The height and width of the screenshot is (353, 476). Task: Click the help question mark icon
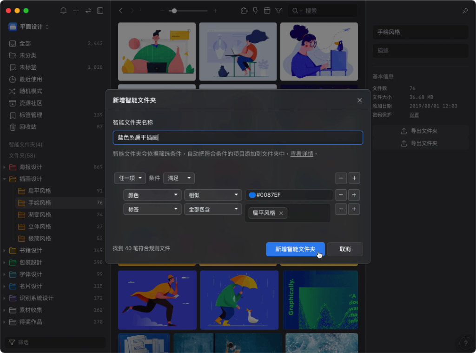click(x=465, y=344)
